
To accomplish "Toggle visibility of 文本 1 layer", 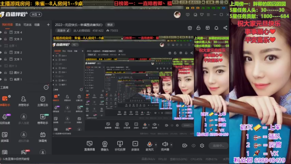I will pos(1,59).
